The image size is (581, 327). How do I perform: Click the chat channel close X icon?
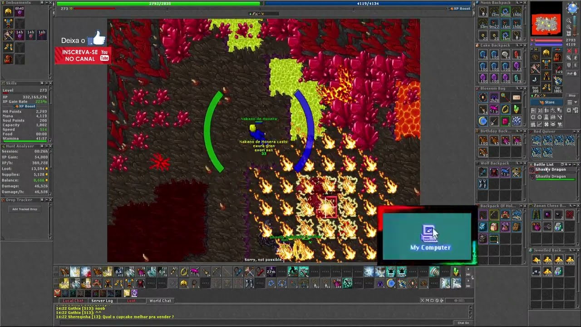423,301
